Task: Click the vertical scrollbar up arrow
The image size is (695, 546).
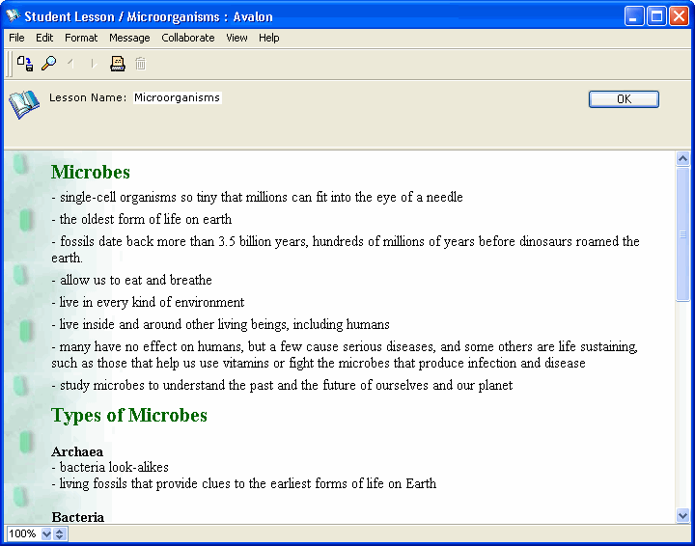Action: 683,159
